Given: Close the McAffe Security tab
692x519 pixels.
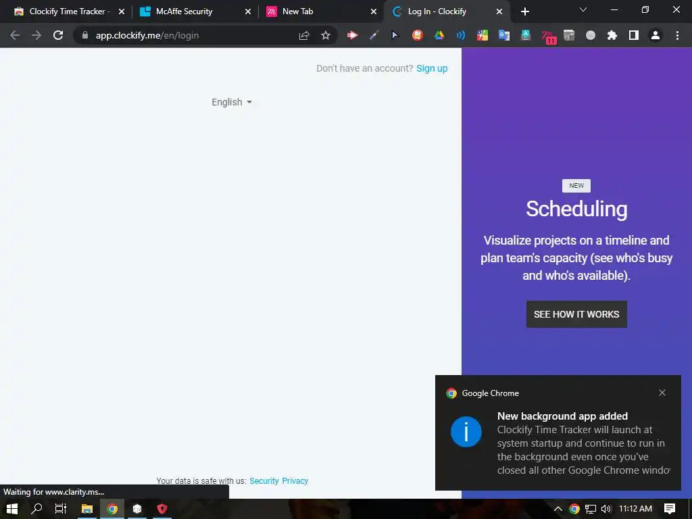Looking at the screenshot, I should [x=248, y=12].
